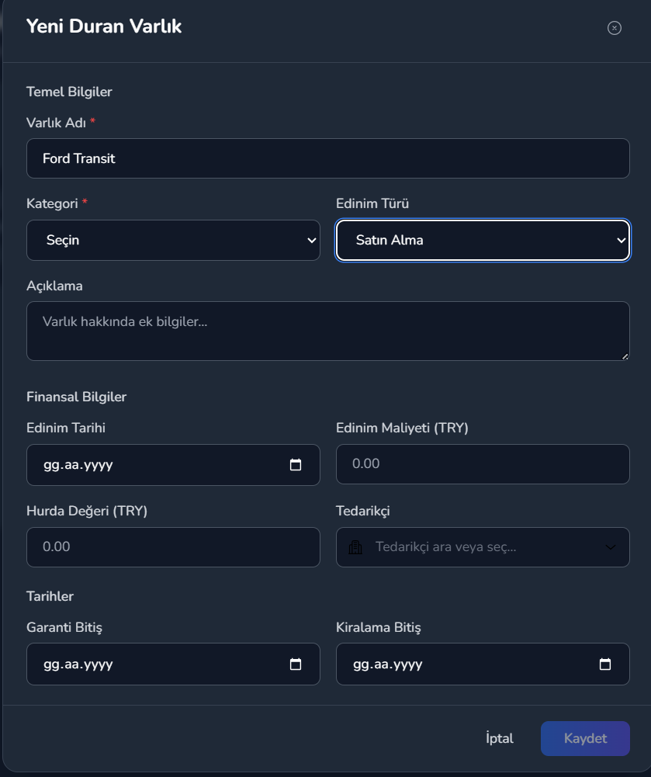
Task: Click the Tarihler section heading
Action: click(x=50, y=596)
